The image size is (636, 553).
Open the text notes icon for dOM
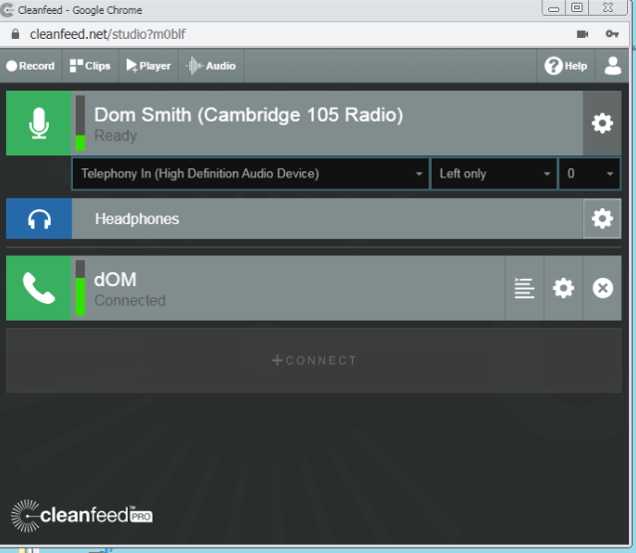524,288
